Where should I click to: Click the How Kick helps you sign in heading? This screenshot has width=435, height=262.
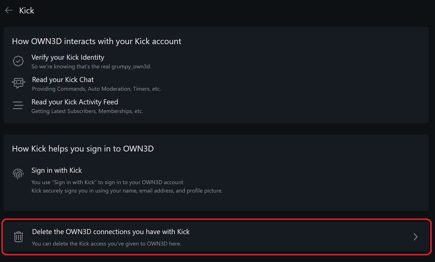click(x=83, y=149)
